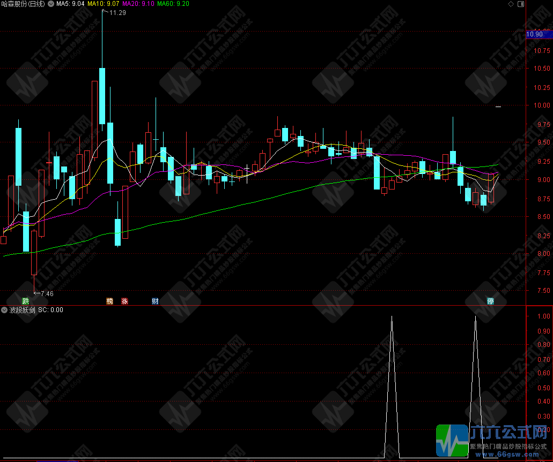
Task: Click the 0.50 indicator axis label
Action: 543,388
